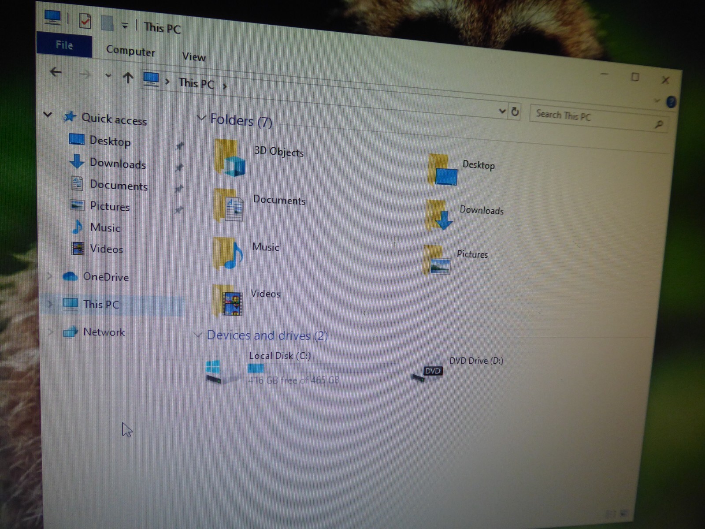Select This PC in navigation pane

101,304
